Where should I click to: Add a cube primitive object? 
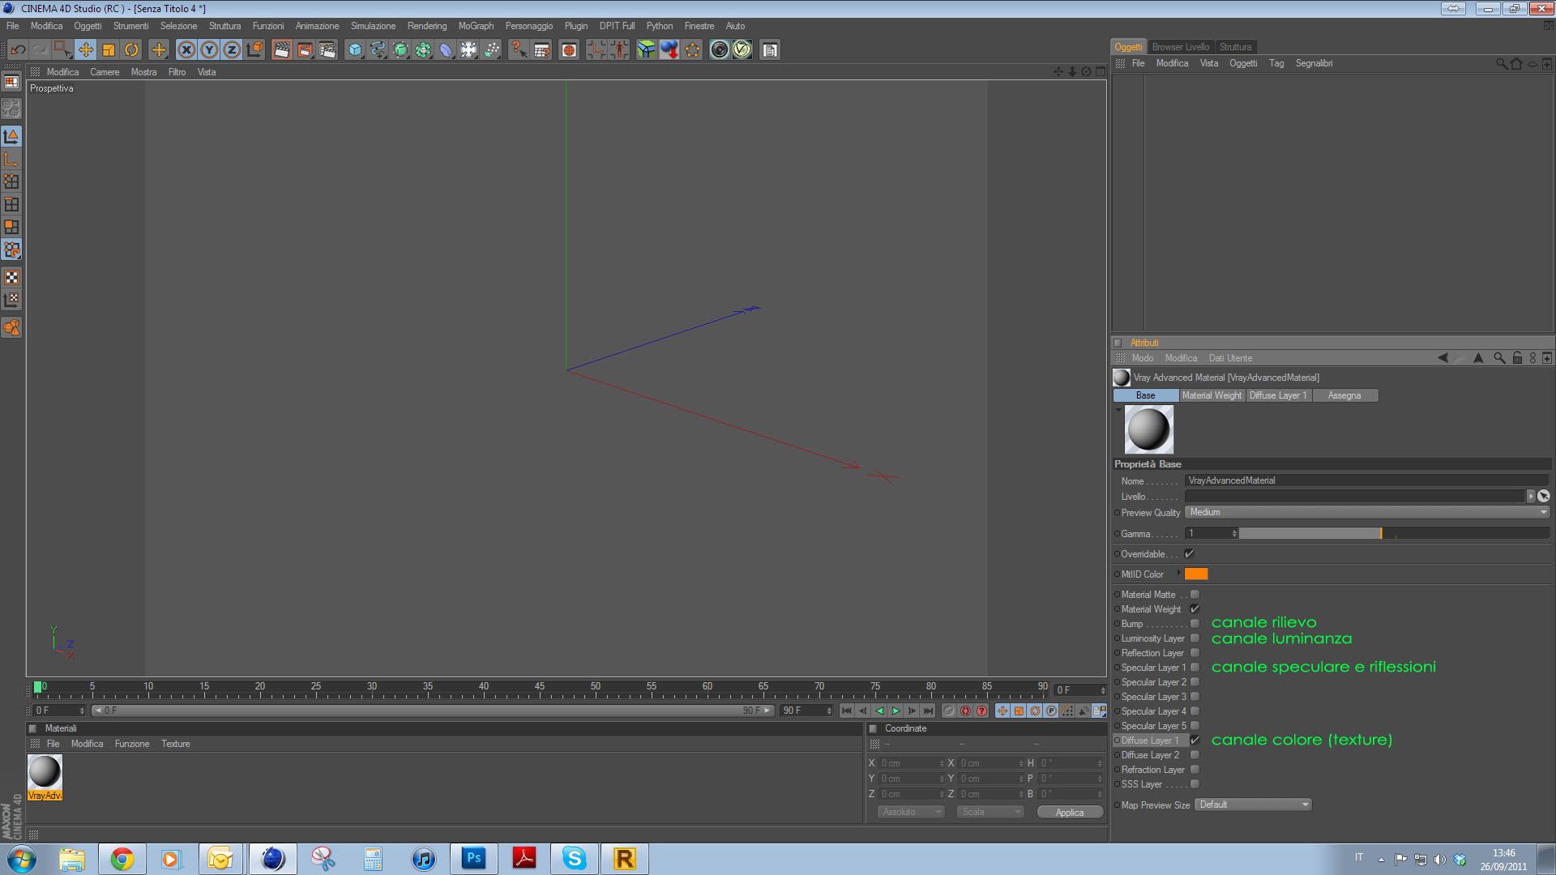pos(355,50)
